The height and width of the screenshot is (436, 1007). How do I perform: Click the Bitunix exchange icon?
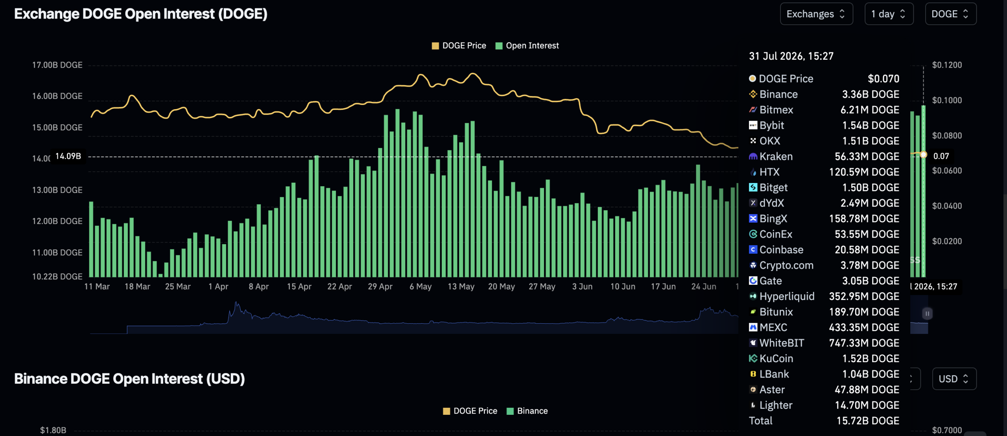[x=753, y=312]
